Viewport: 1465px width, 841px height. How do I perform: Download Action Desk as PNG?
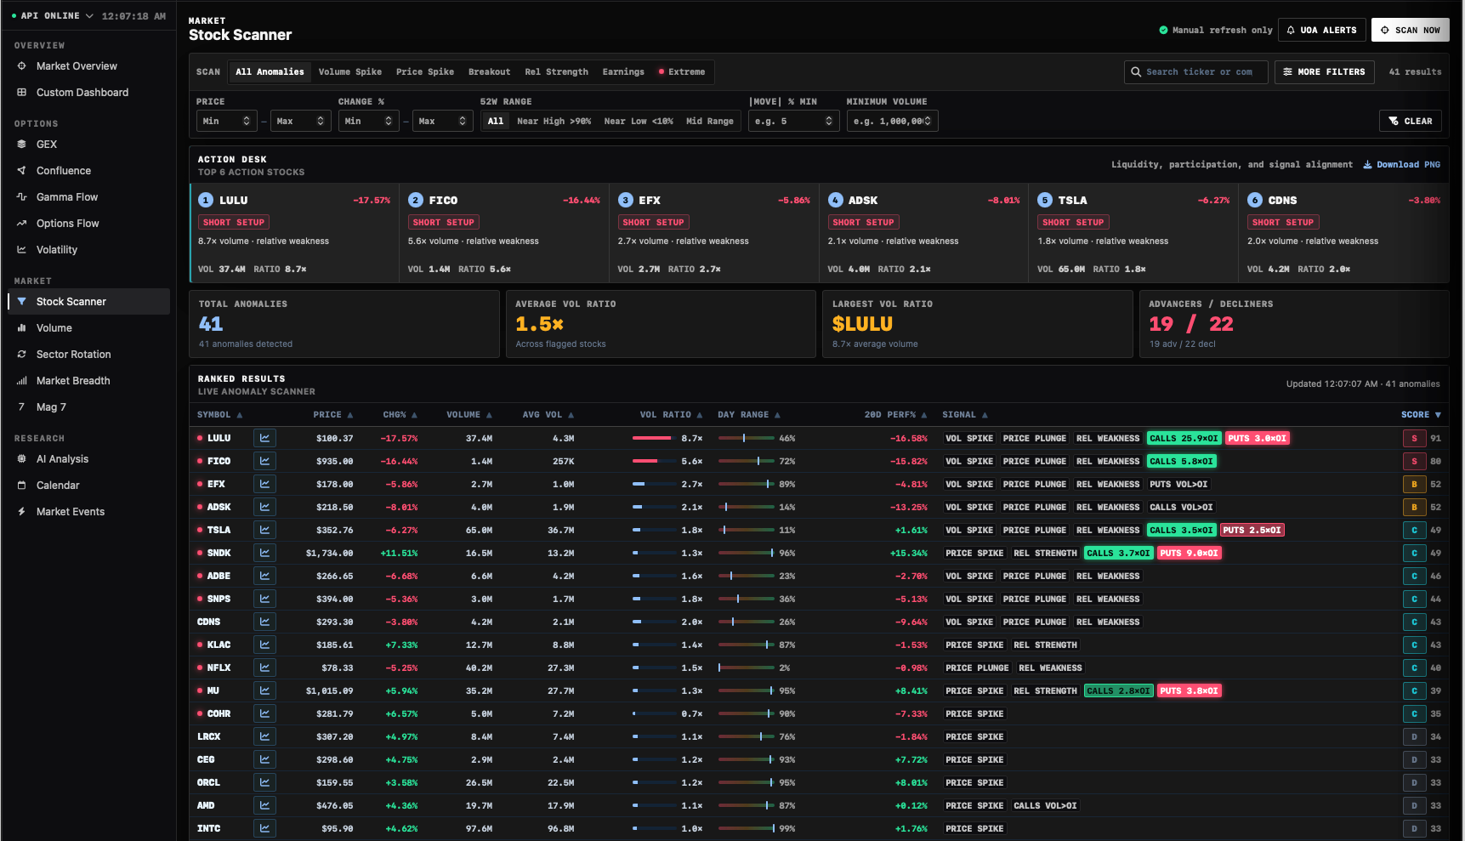pyautogui.click(x=1401, y=165)
